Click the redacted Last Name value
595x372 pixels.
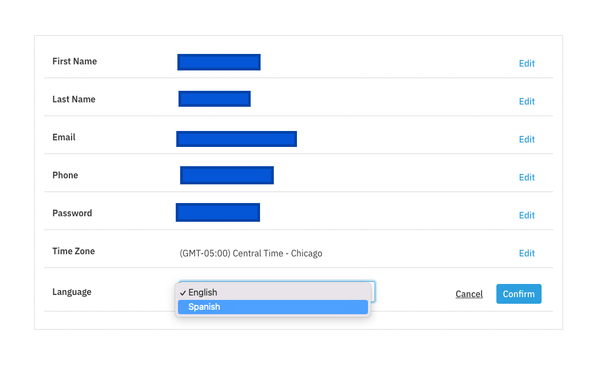tap(214, 99)
